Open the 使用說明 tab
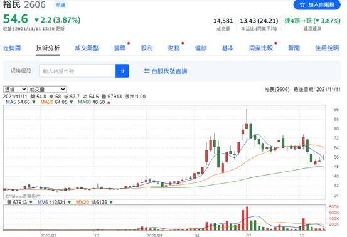Image resolution: width=347 pixels, height=237 pixels. pyautogui.click(x=327, y=48)
